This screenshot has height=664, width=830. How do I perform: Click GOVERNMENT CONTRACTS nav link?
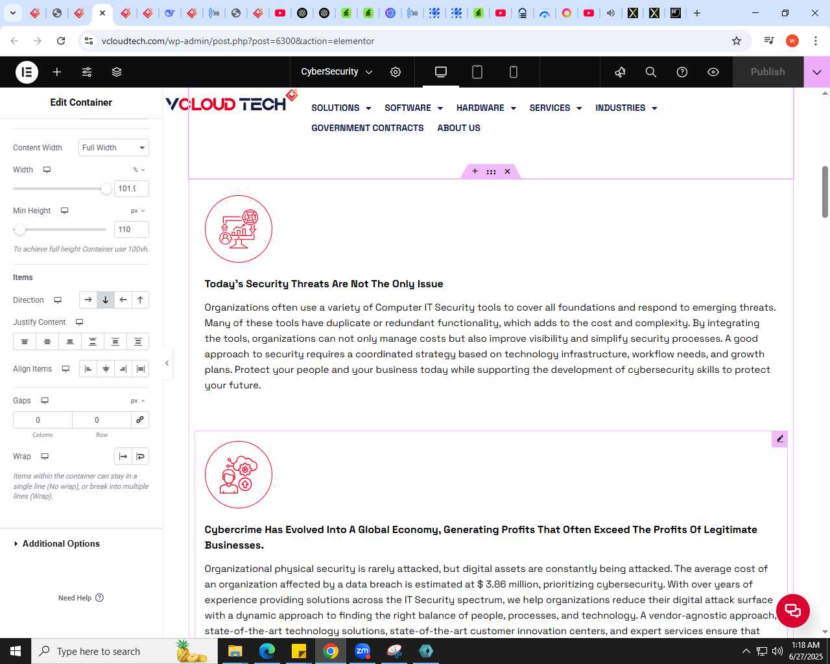(368, 128)
